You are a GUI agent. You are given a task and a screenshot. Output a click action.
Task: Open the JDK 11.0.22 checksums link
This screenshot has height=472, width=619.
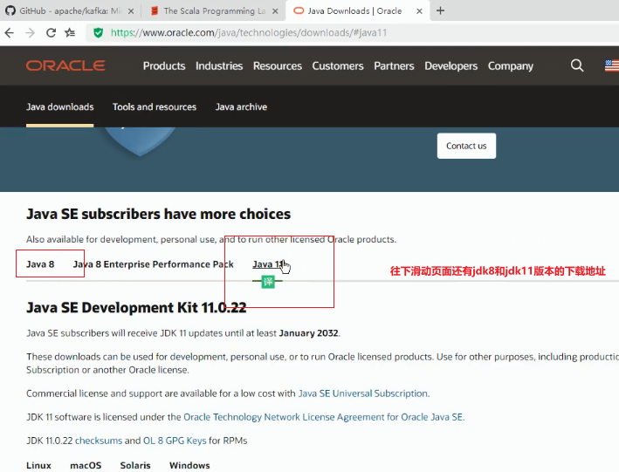point(99,441)
